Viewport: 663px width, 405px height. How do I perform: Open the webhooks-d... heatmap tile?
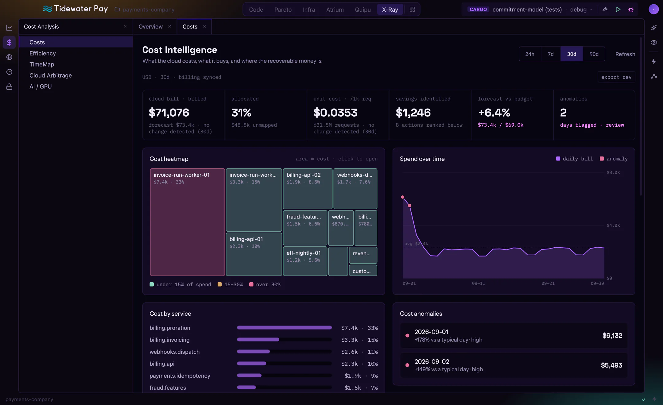(355, 189)
